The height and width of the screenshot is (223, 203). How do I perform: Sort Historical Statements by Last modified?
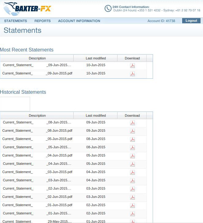point(96,115)
